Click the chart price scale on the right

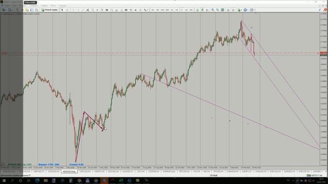(324, 89)
